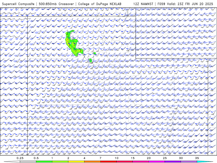This screenshot has width=217, height=163.
Task: Click the light purple colorbar segment between 30 and 35
Action: tap(189, 162)
